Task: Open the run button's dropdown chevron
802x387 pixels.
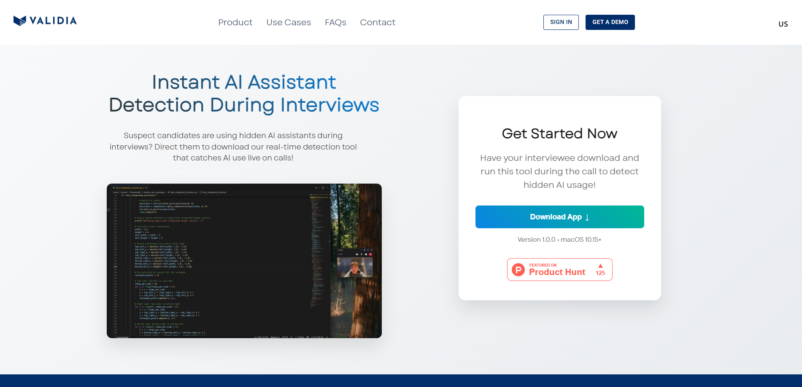Action: point(320,188)
